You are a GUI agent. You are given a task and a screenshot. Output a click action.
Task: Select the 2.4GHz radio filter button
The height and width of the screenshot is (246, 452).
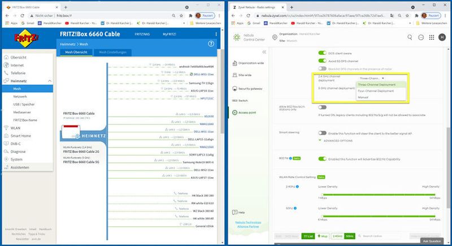(x=337, y=236)
